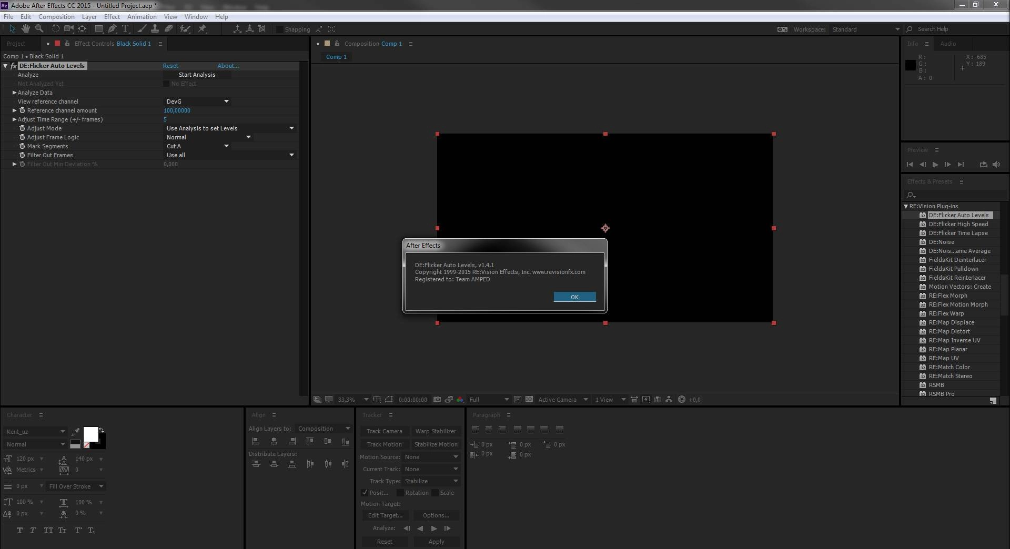
Task: Select the Eraser tool
Action: click(x=169, y=28)
